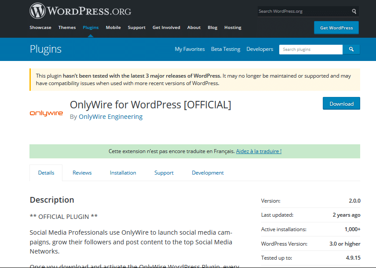The height and width of the screenshot is (268, 376).
Task: Focus the Search plugins input field
Action: [311, 50]
